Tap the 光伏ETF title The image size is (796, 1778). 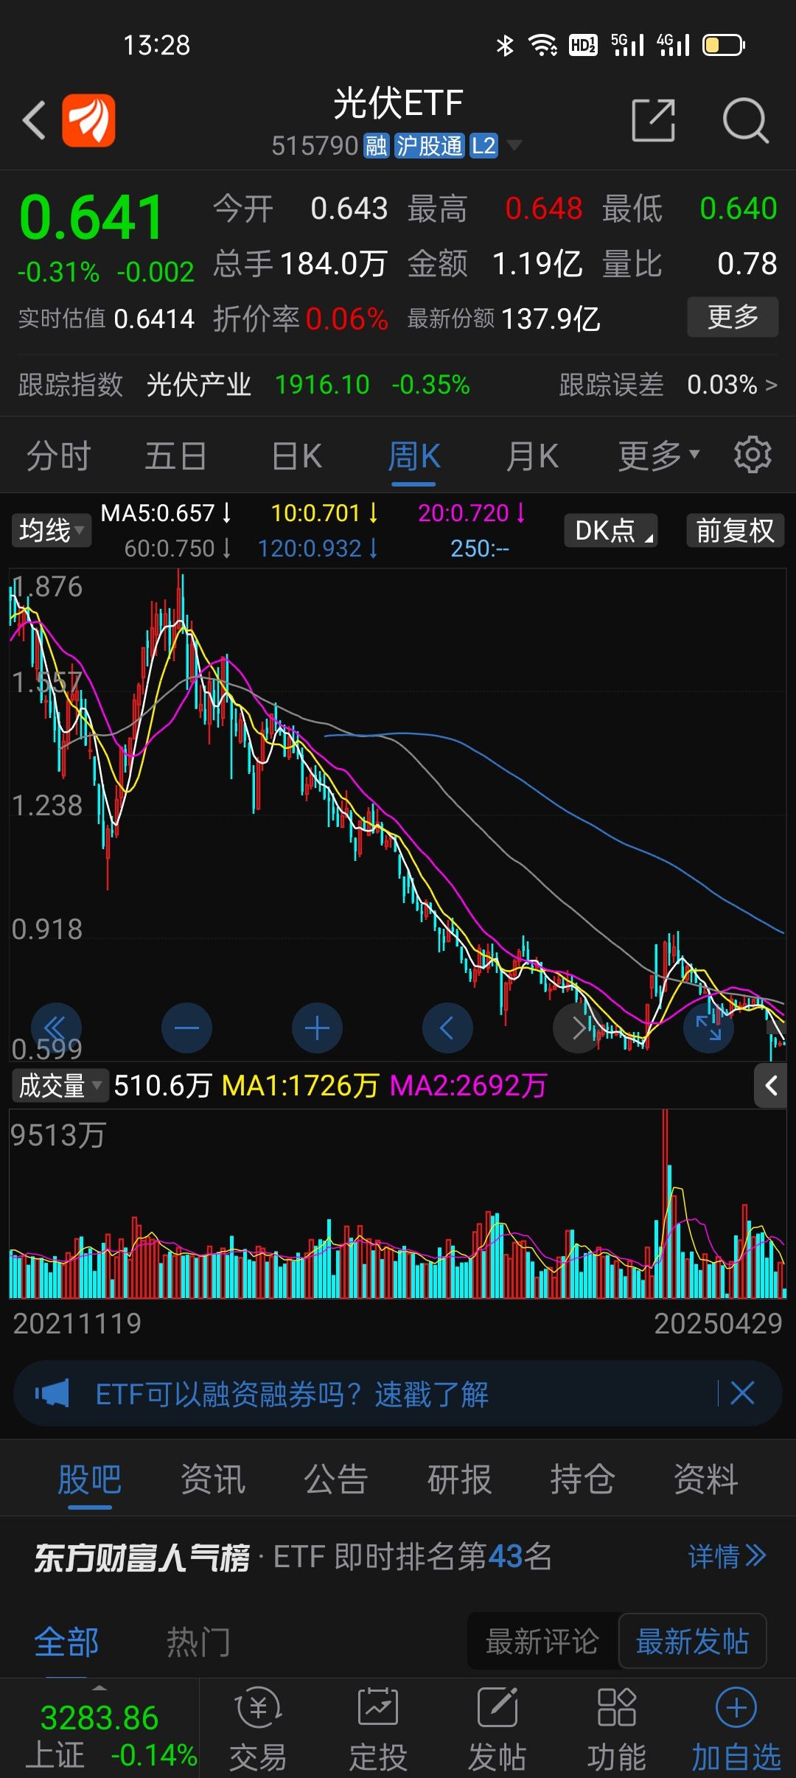pyautogui.click(x=398, y=102)
